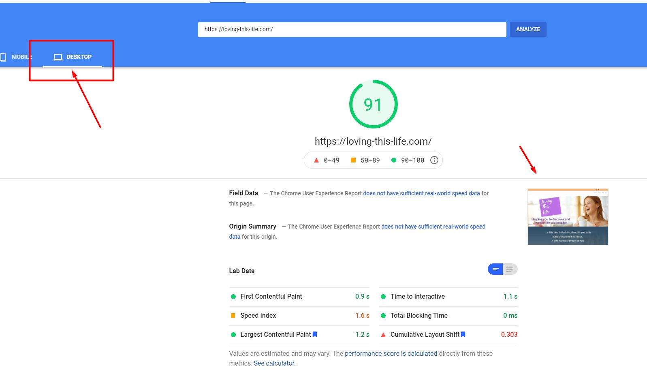Click the green 91 performance score gauge
The image size is (647, 372).
click(x=373, y=105)
